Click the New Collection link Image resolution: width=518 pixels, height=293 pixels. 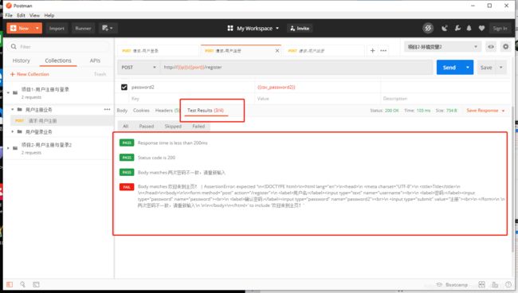tap(29, 74)
